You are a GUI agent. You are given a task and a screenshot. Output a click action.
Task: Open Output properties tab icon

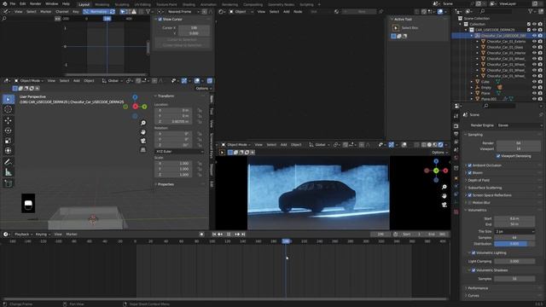[x=456, y=135]
